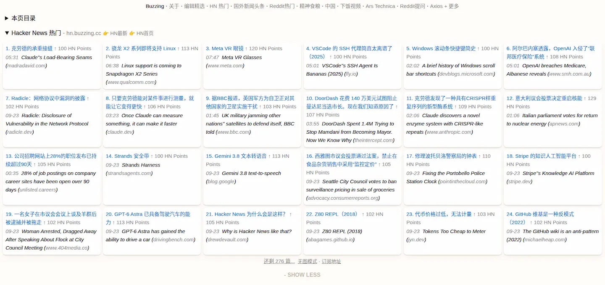Open the Axios nav link
Screen dimensions: 605x285
coord(436,6)
